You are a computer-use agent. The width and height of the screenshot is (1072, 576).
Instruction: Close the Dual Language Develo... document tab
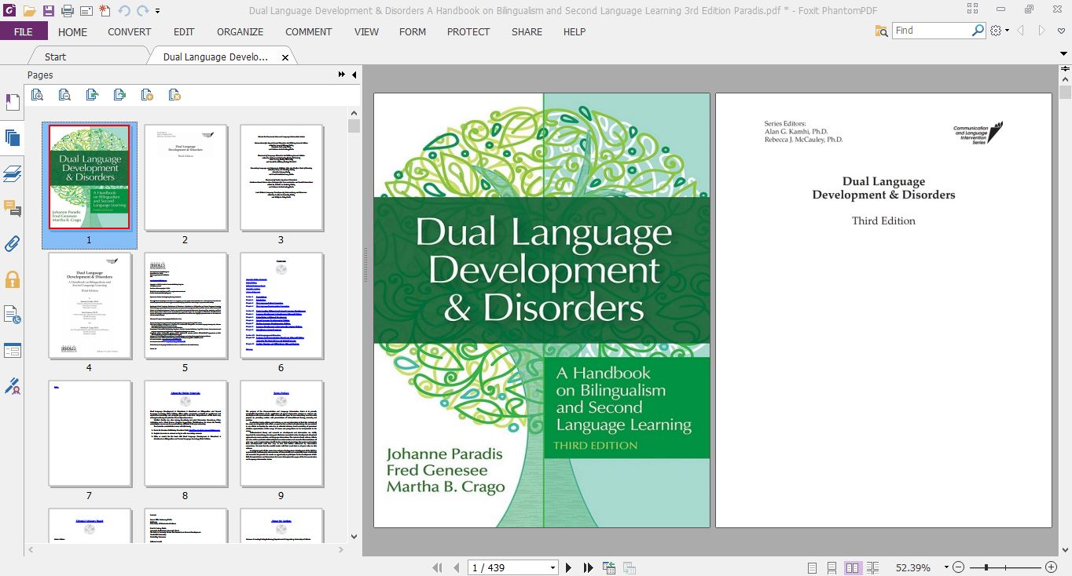[285, 57]
